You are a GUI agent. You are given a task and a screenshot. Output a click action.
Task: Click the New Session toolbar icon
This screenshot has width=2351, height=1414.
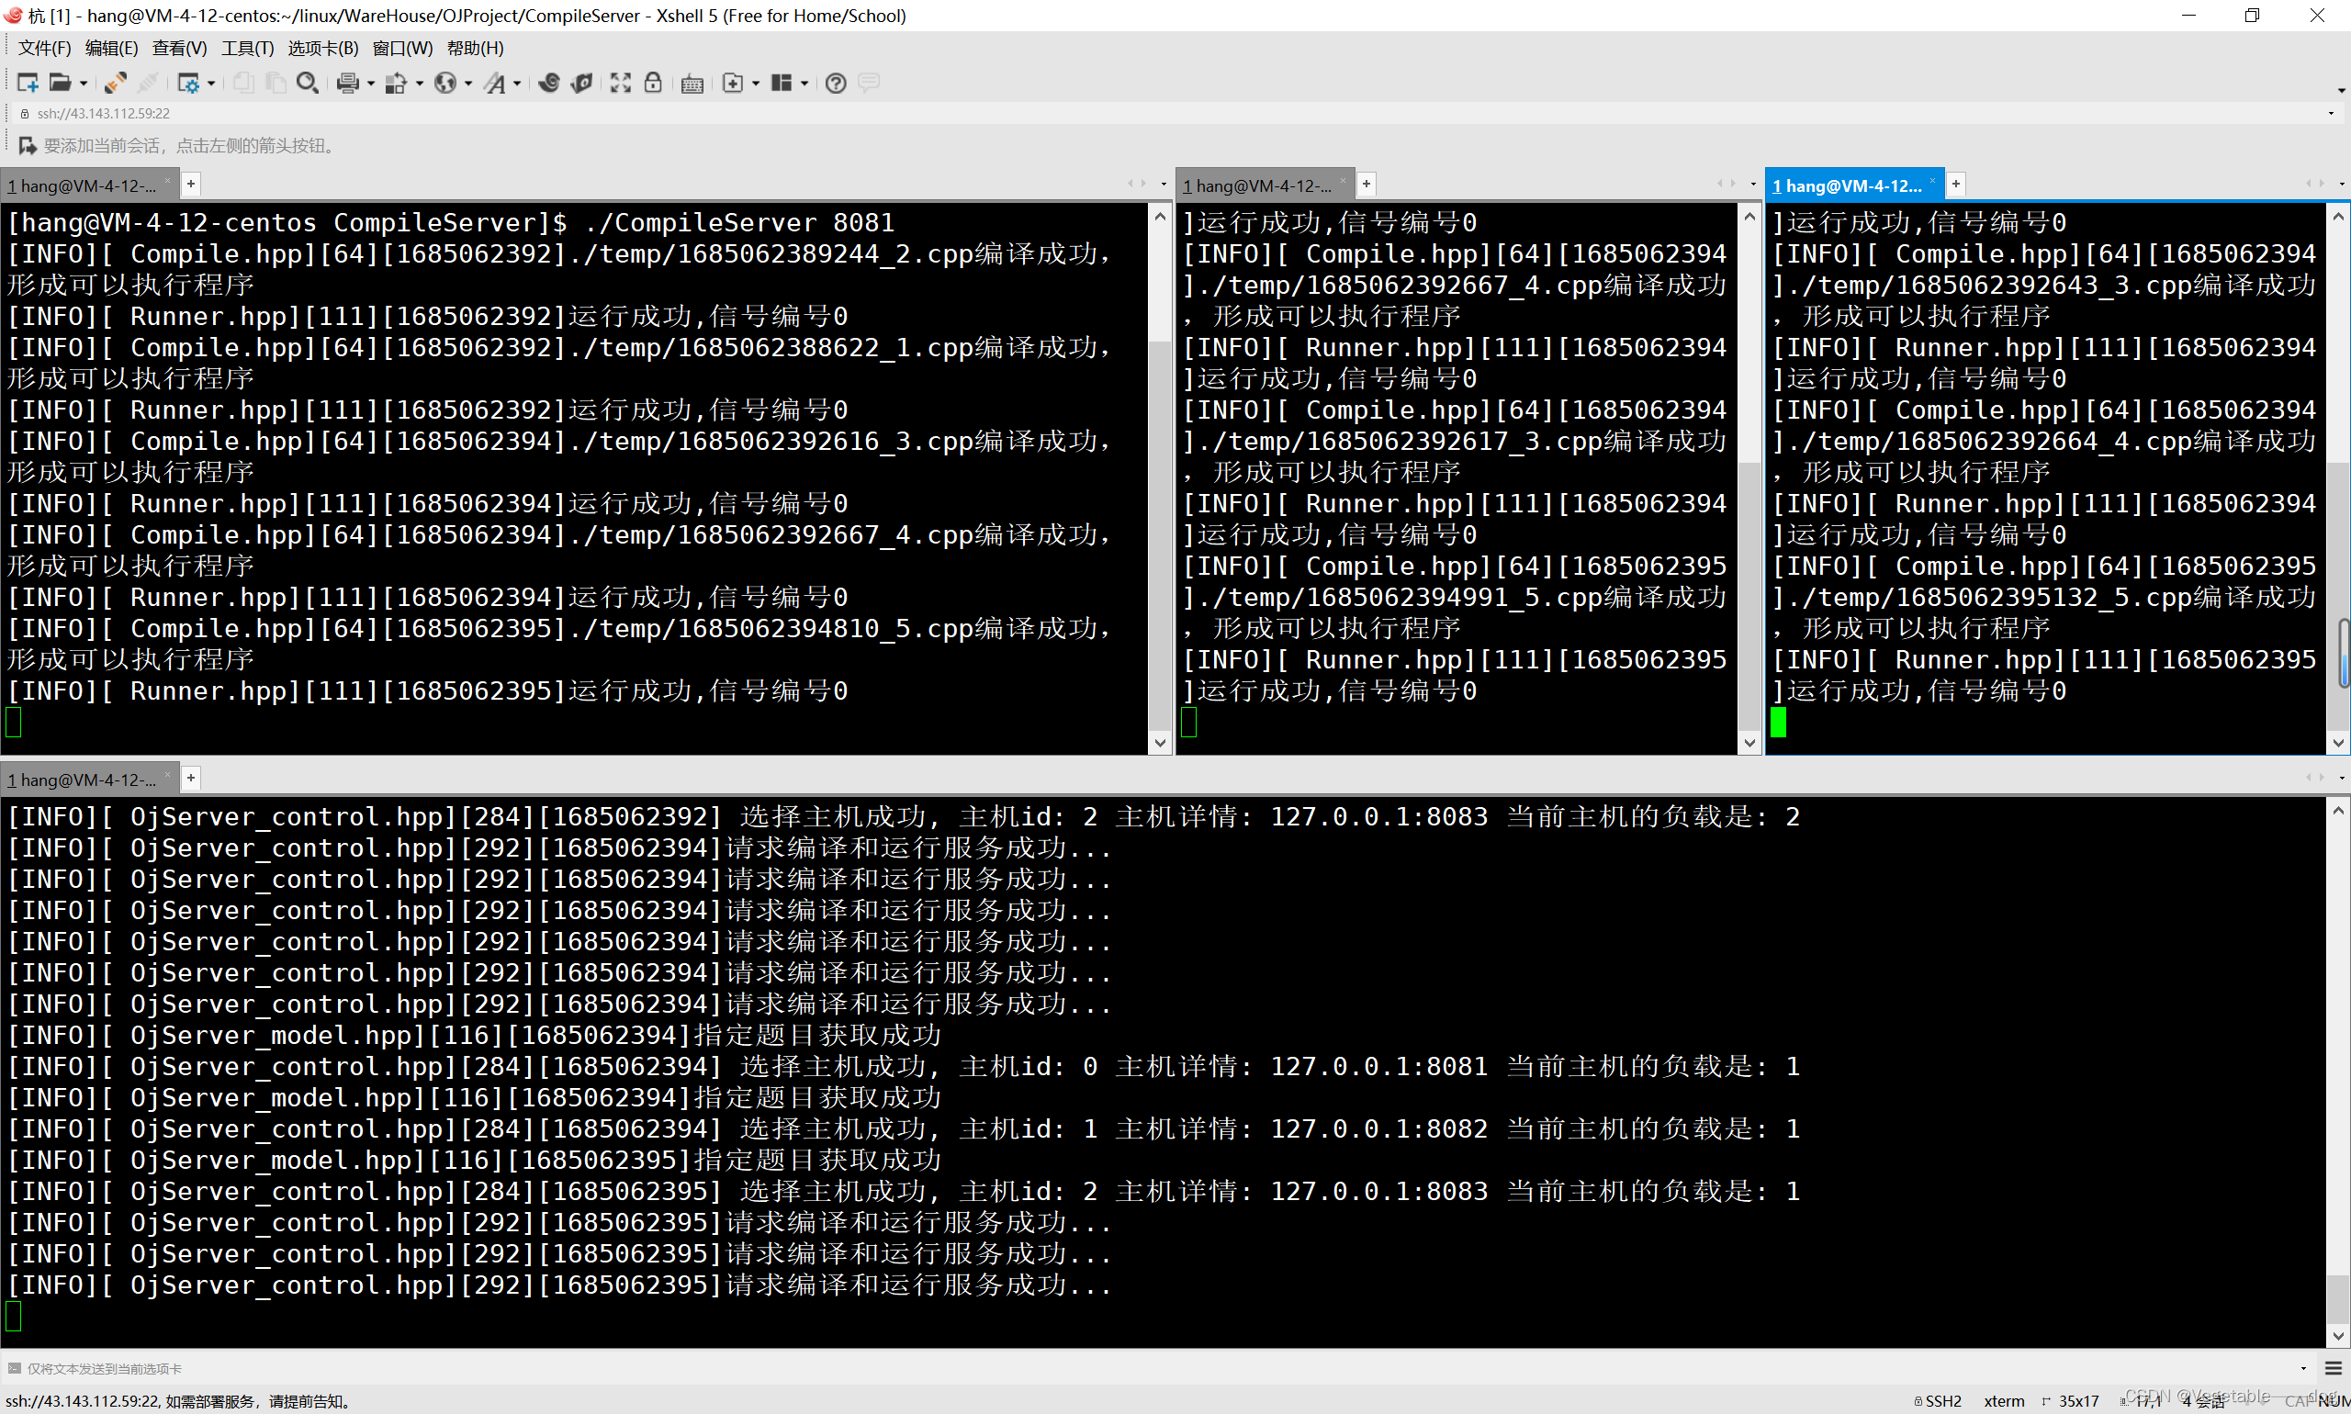point(28,83)
